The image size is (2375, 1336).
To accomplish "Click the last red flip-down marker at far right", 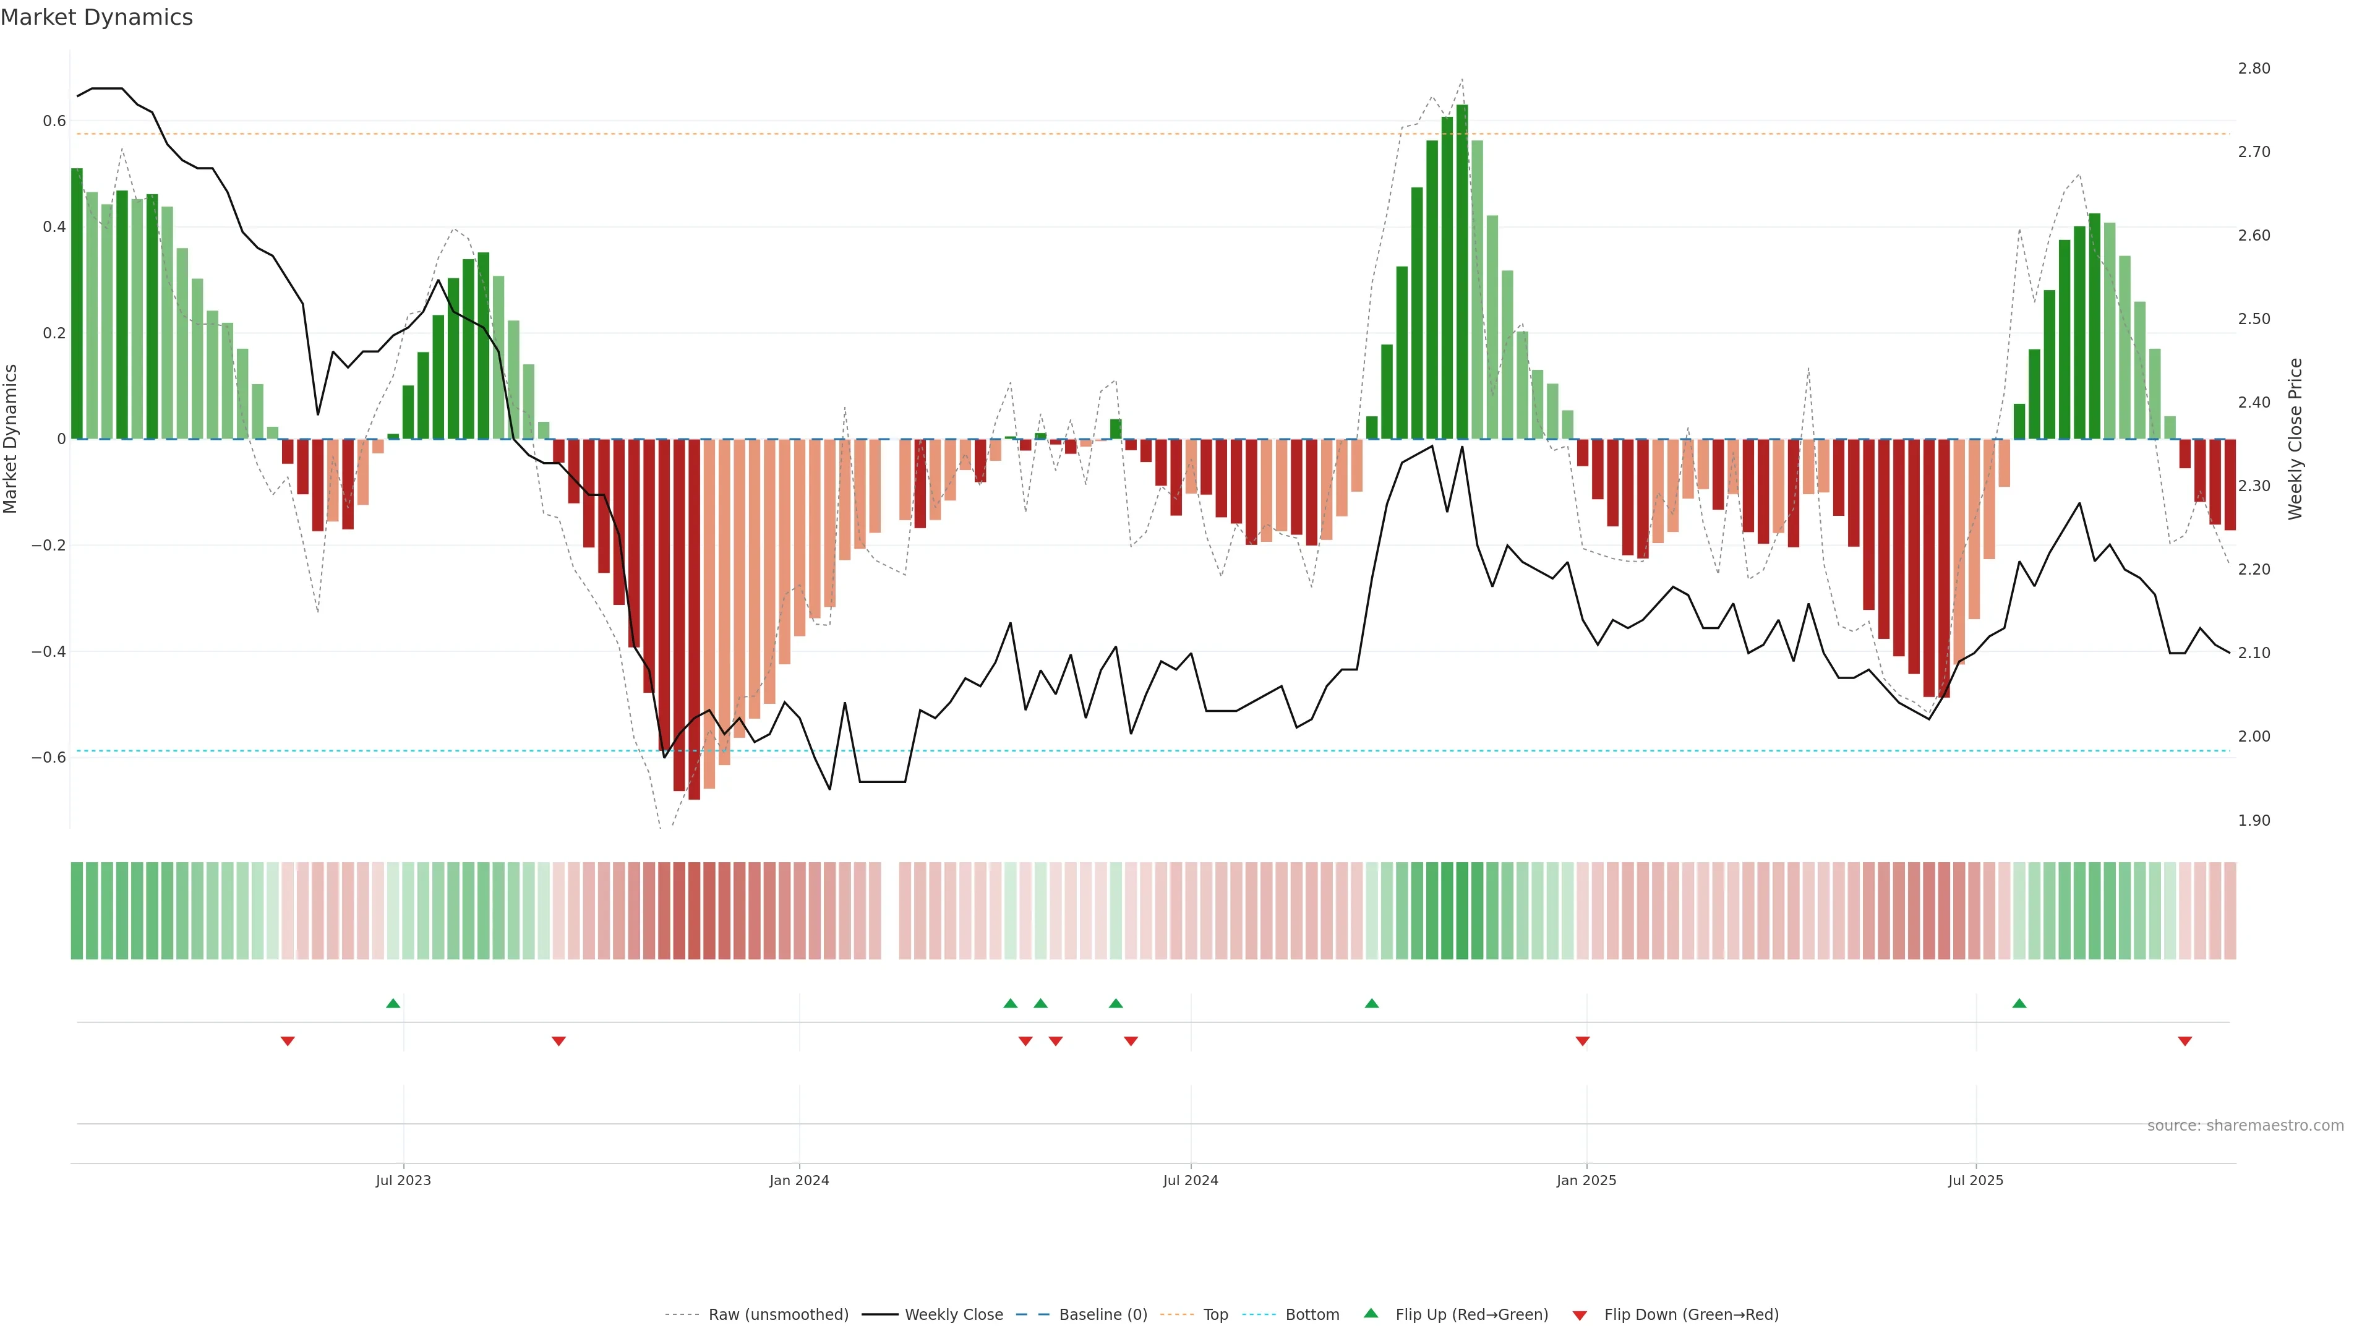I will (2184, 1041).
